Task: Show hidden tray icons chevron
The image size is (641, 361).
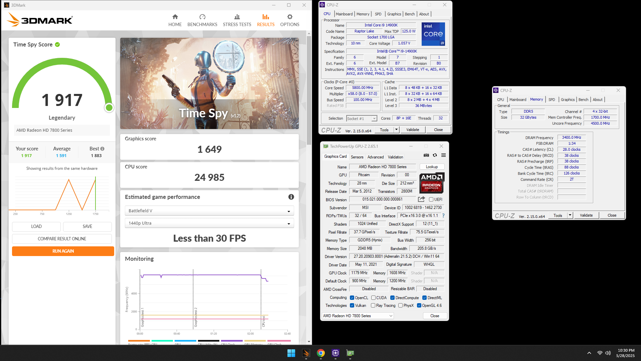Action: [x=589, y=353]
